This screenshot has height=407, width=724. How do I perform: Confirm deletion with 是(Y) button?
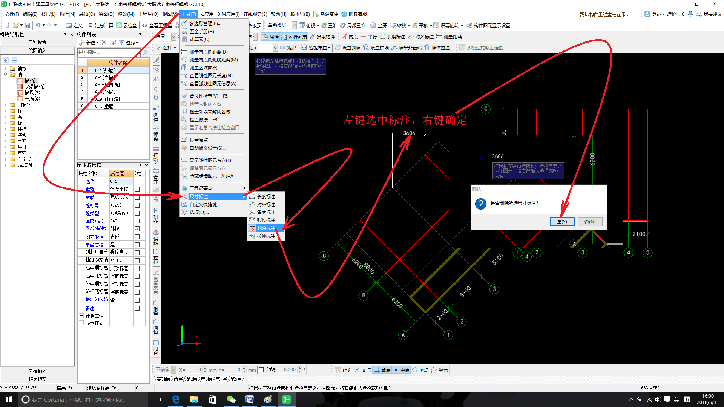pyautogui.click(x=562, y=222)
